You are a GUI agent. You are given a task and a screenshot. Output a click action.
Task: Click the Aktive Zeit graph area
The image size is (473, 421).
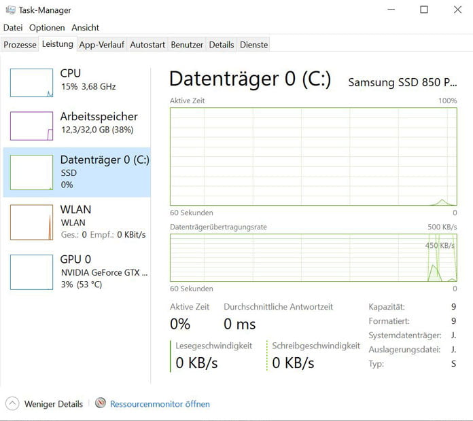pyautogui.click(x=313, y=157)
